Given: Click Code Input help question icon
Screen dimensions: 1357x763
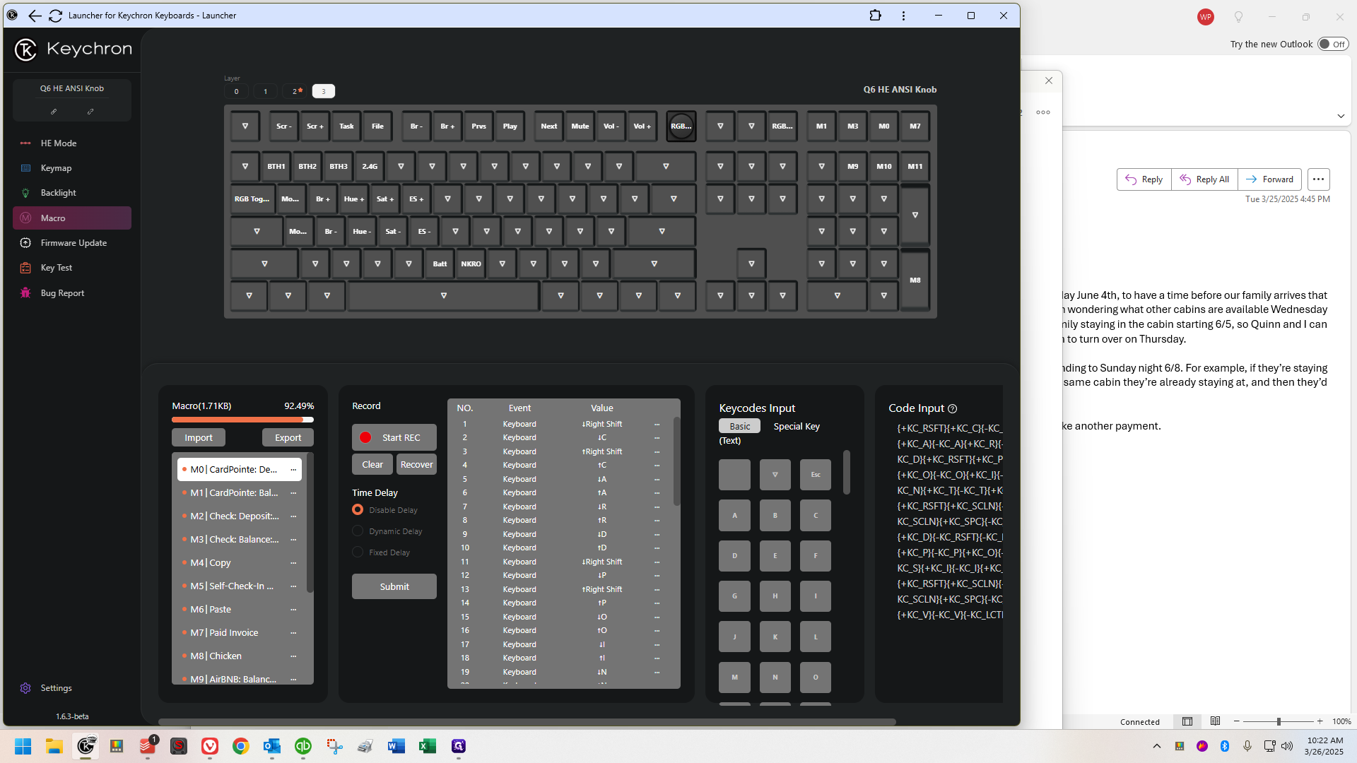Looking at the screenshot, I should 952,409.
